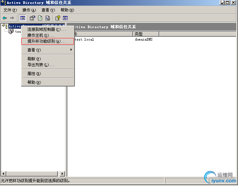Choose 刷新(F) from context menu
The height and width of the screenshot is (186, 238).
click(48, 59)
